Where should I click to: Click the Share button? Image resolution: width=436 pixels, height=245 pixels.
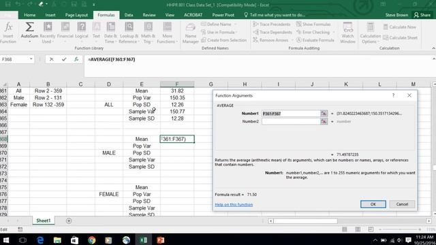tap(422, 15)
